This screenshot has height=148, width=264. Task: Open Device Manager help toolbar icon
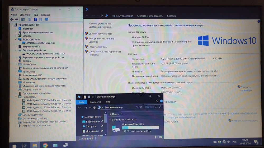click(36, 19)
